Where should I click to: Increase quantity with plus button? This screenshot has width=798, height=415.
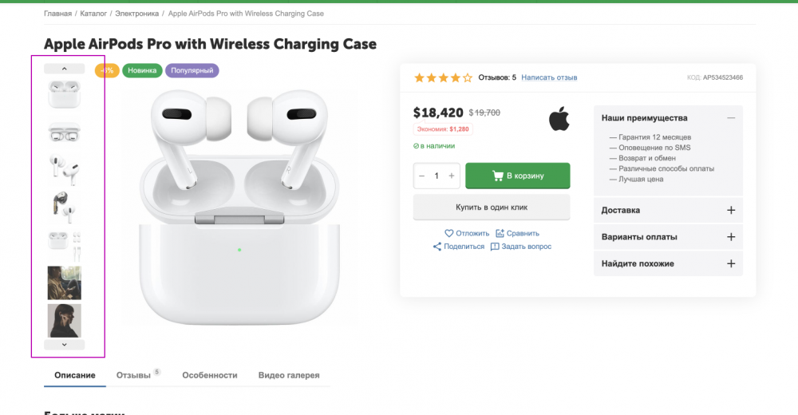coord(452,176)
